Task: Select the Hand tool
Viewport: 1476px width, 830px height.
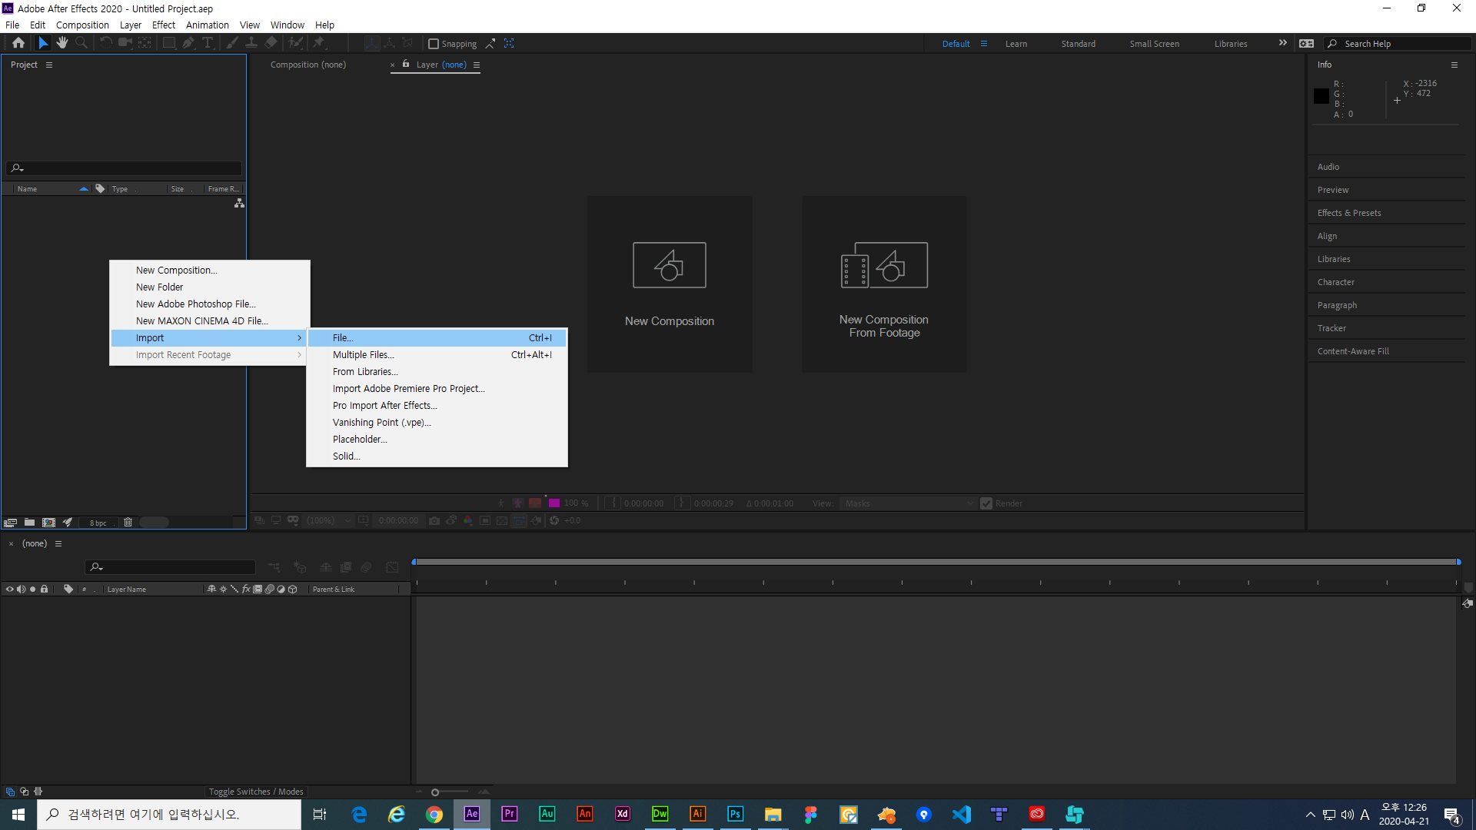Action: tap(62, 43)
